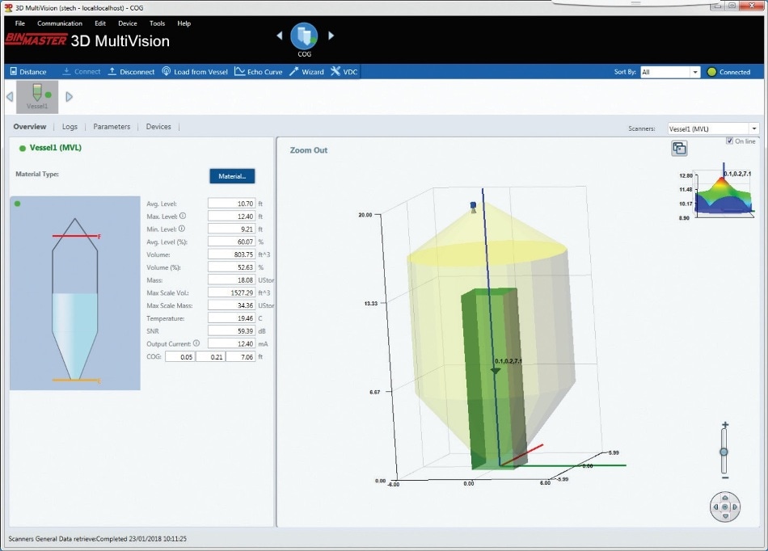Viewport: 768px width, 551px height.
Task: Open the Device menu
Action: coord(128,23)
